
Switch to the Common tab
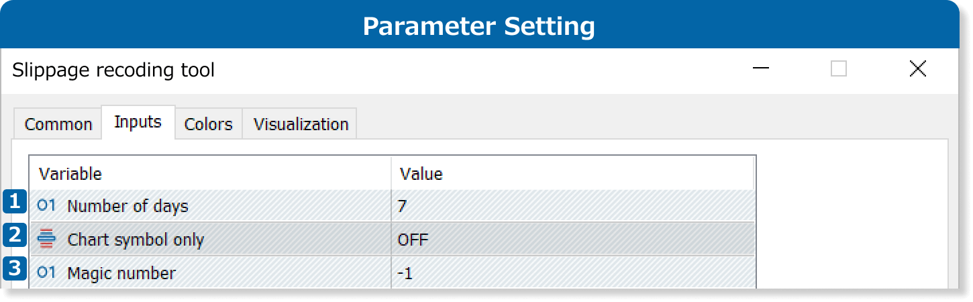[x=58, y=124]
